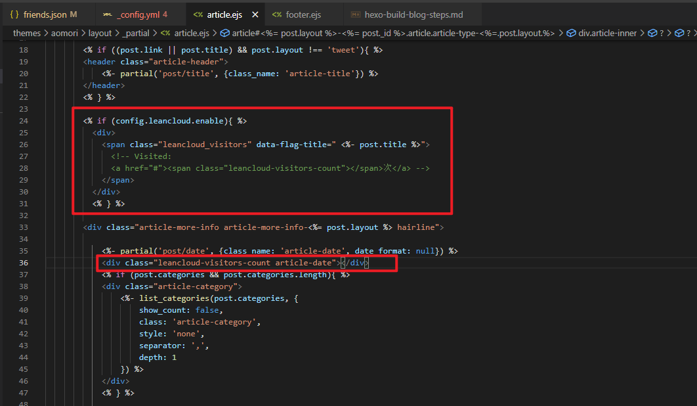Image resolution: width=697 pixels, height=406 pixels.
Task: Expand the aomori breadcrumb folder
Action: click(66, 33)
